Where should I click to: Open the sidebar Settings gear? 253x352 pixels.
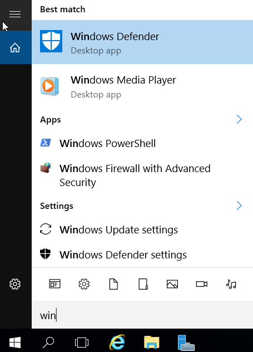[15, 284]
